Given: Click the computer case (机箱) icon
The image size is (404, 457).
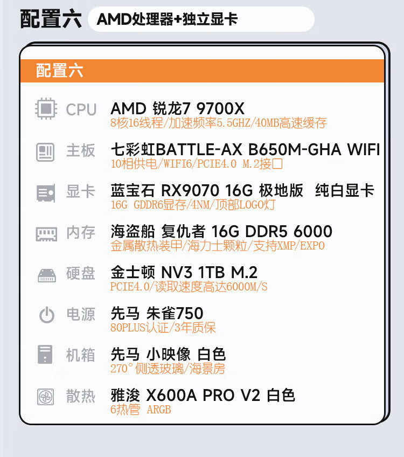Looking at the screenshot, I should 46,355.
